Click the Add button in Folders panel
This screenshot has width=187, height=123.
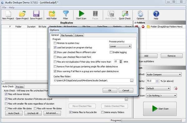146,56
